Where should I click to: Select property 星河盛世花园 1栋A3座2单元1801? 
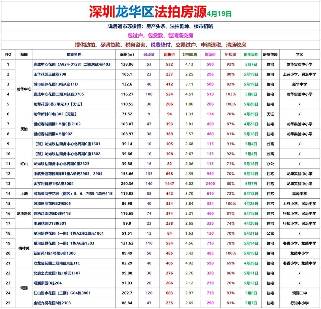(x=69, y=233)
